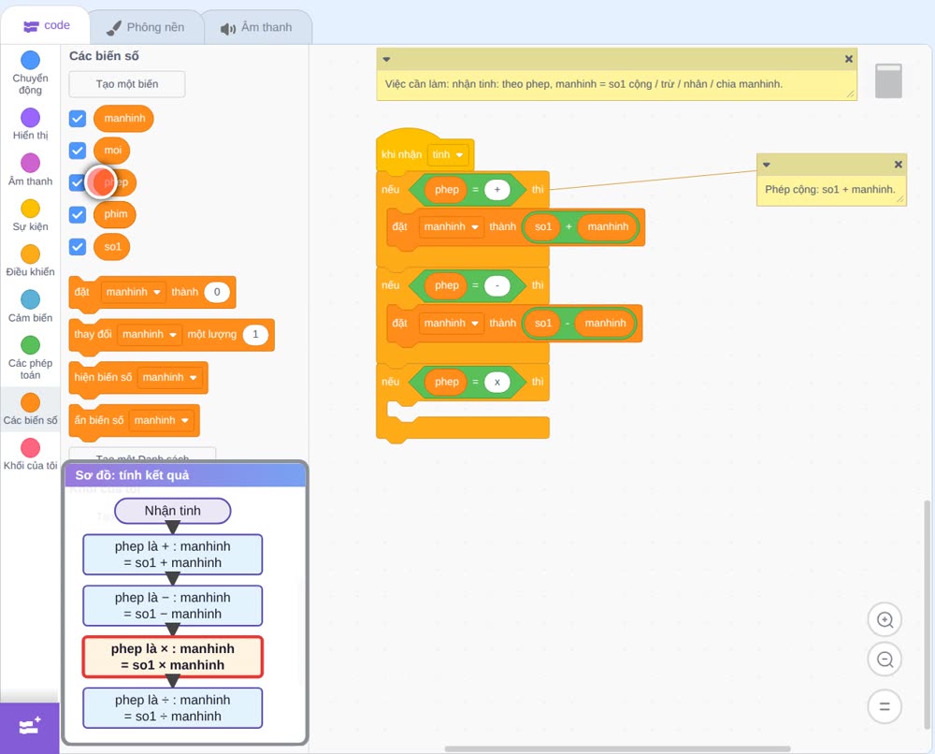The image size is (935, 754).
Task: Open manhinh dropdown in 'hiện biến số' block
Action: point(169,377)
